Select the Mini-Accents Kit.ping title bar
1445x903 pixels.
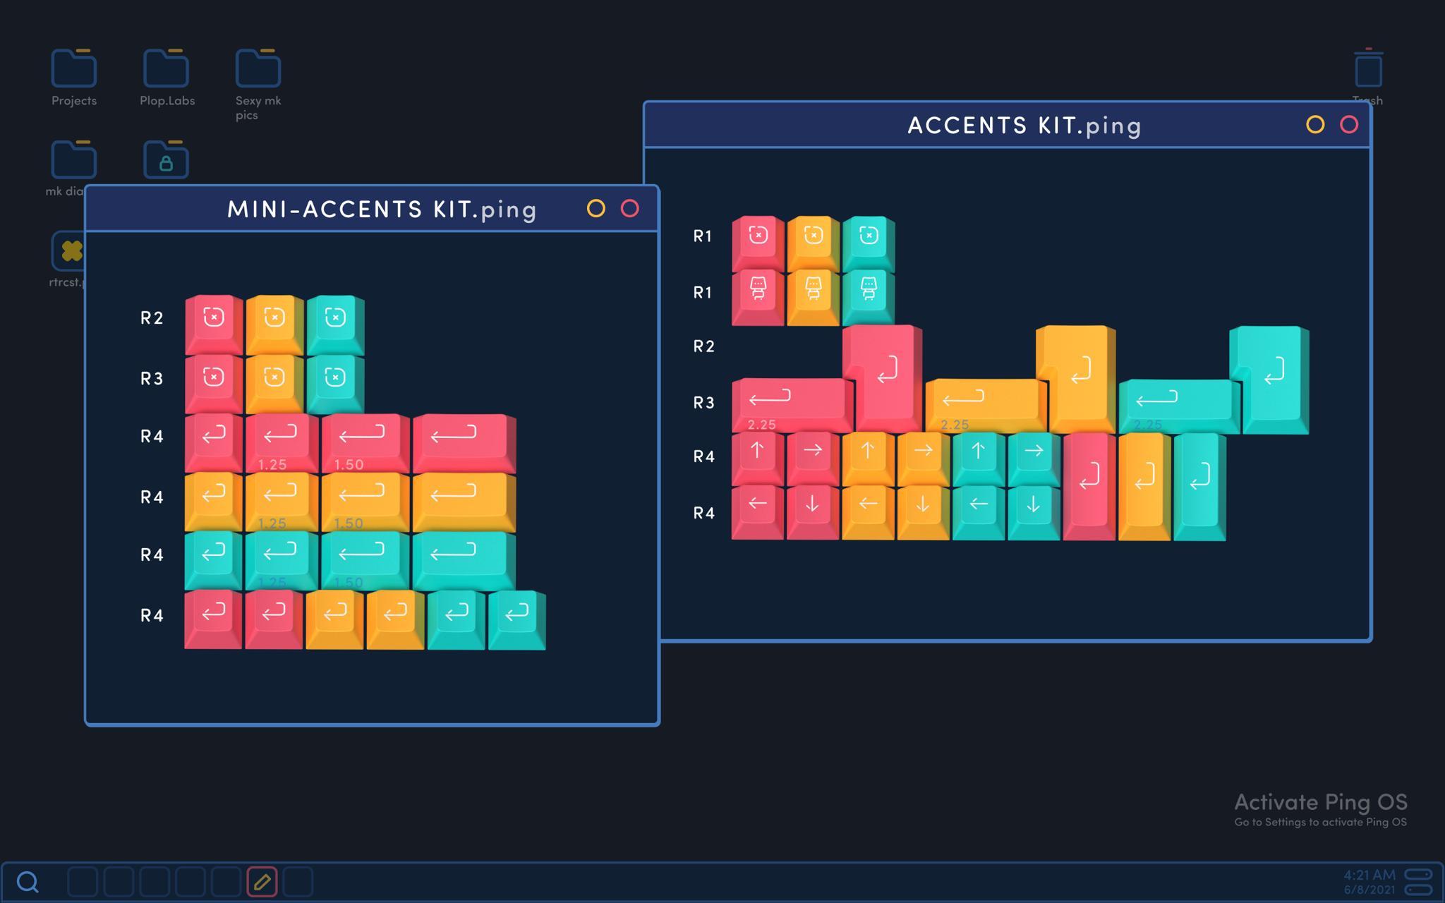pyautogui.click(x=381, y=209)
